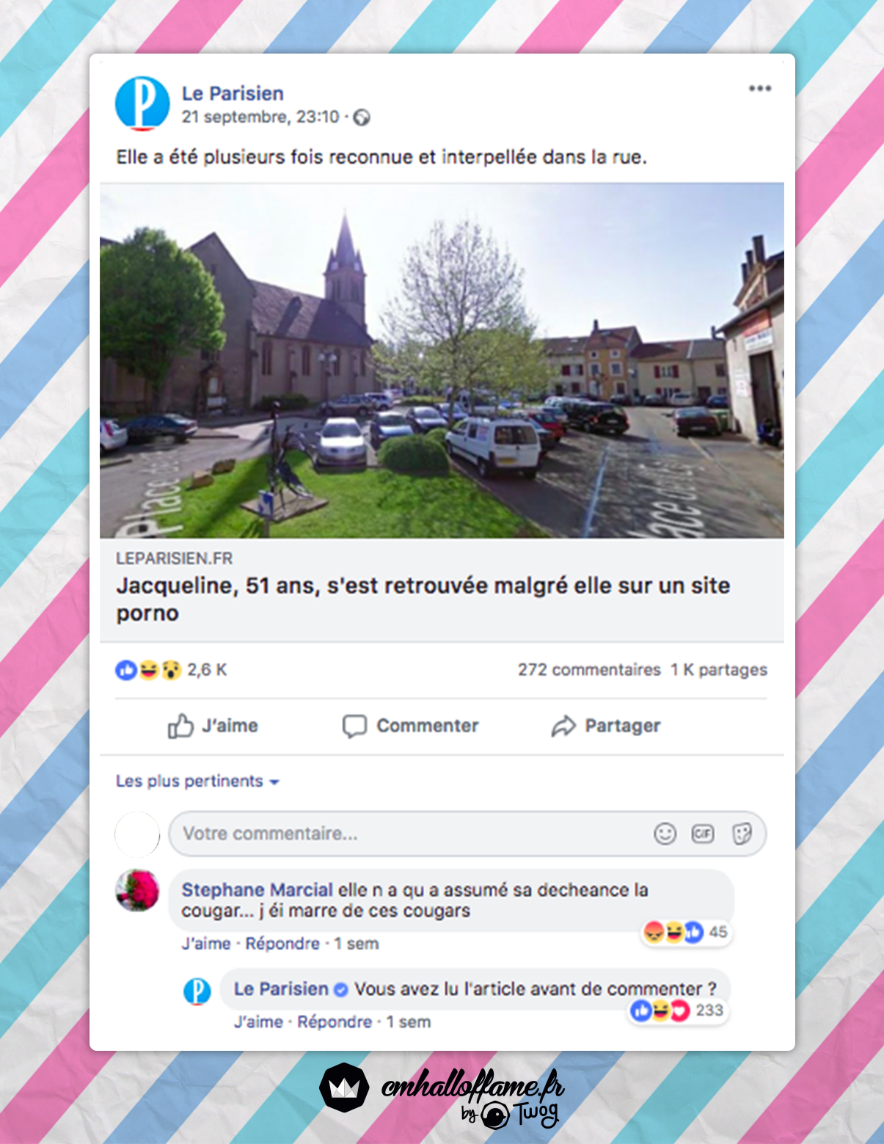Open the sticker picker in comment box
Viewport: 884px width, 1144px height.
point(742,834)
